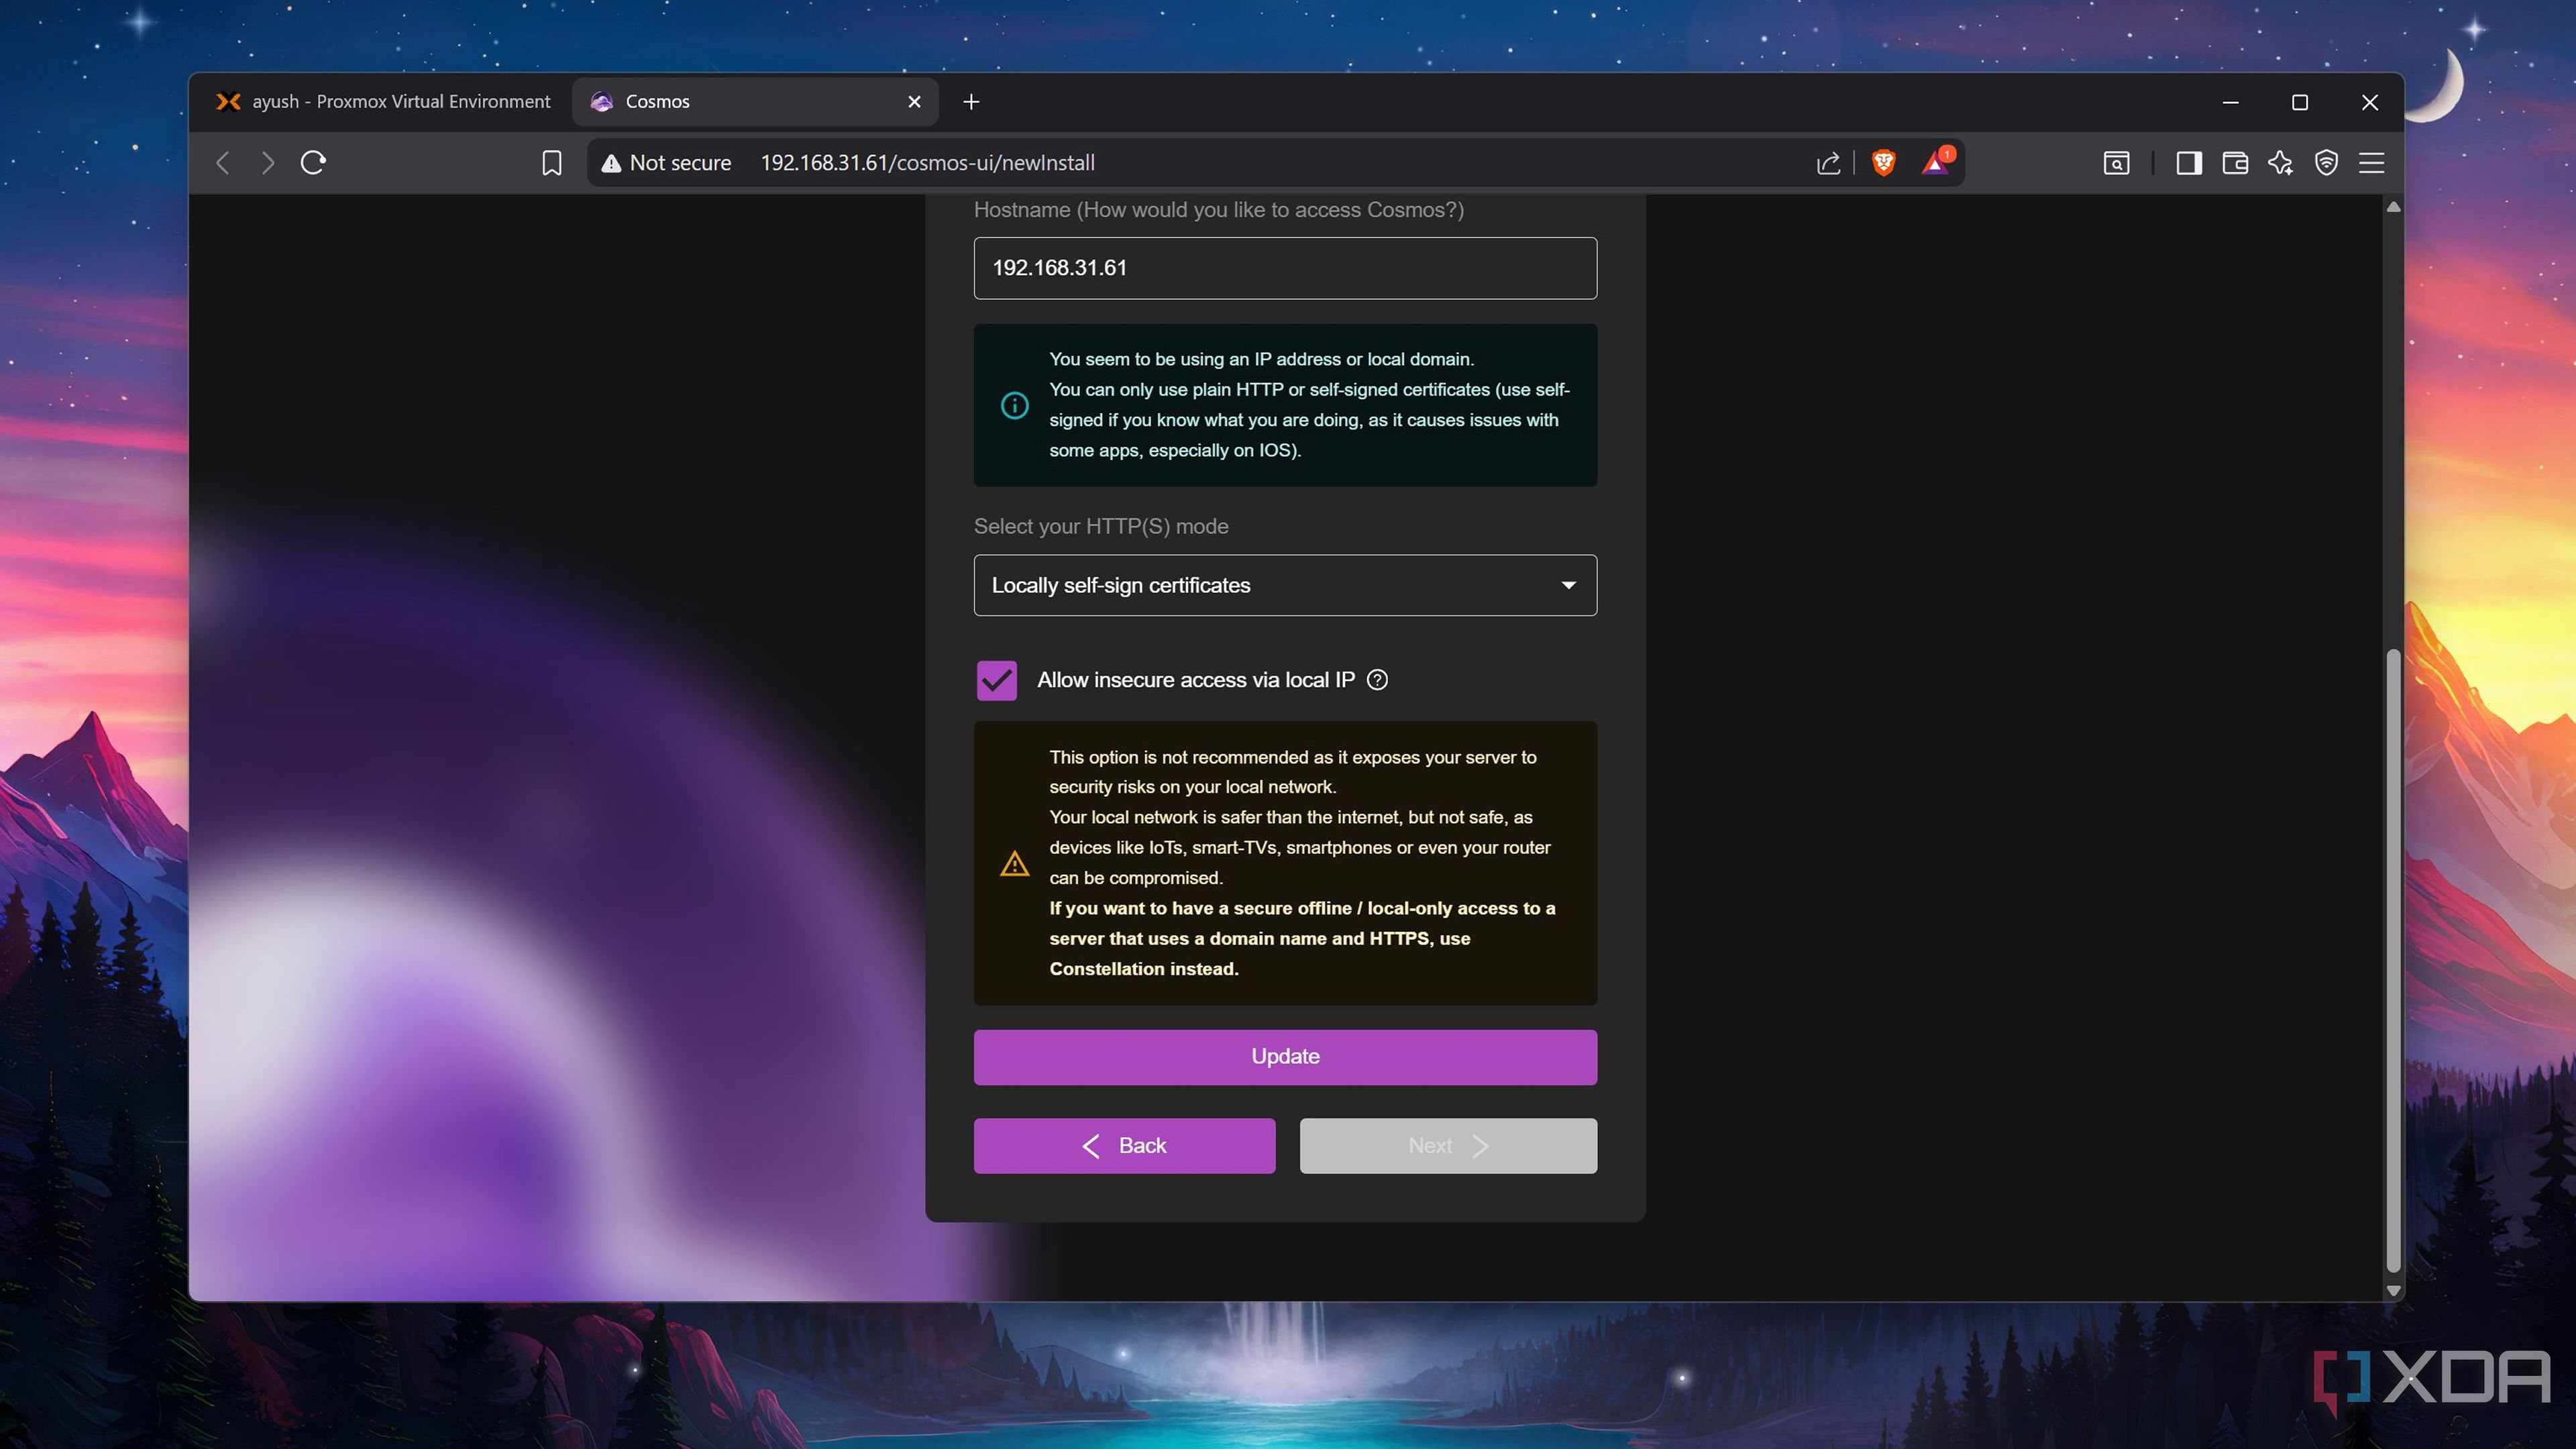
Task: Open the browser hamburger menu
Action: [2372, 163]
